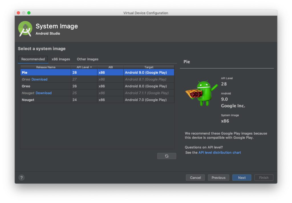Go back with the Previous button

pyautogui.click(x=218, y=178)
